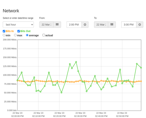Open the 'last hour' range dropdown

[18, 25]
